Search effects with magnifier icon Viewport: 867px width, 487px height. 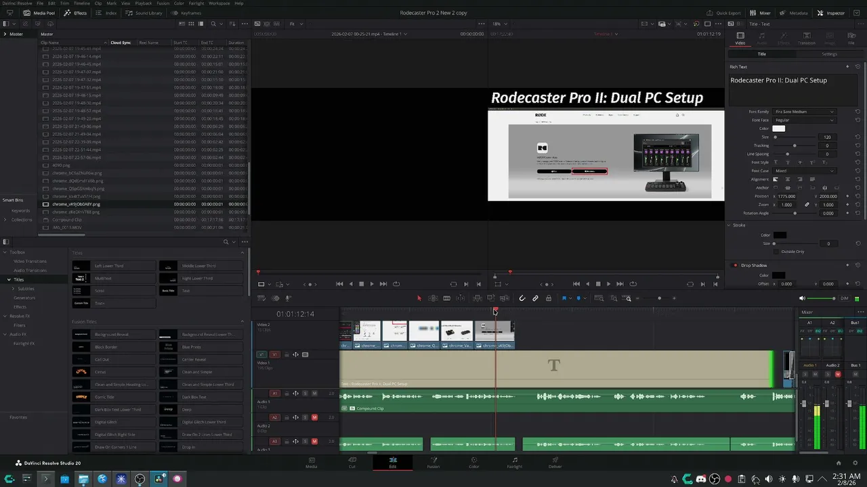click(226, 241)
